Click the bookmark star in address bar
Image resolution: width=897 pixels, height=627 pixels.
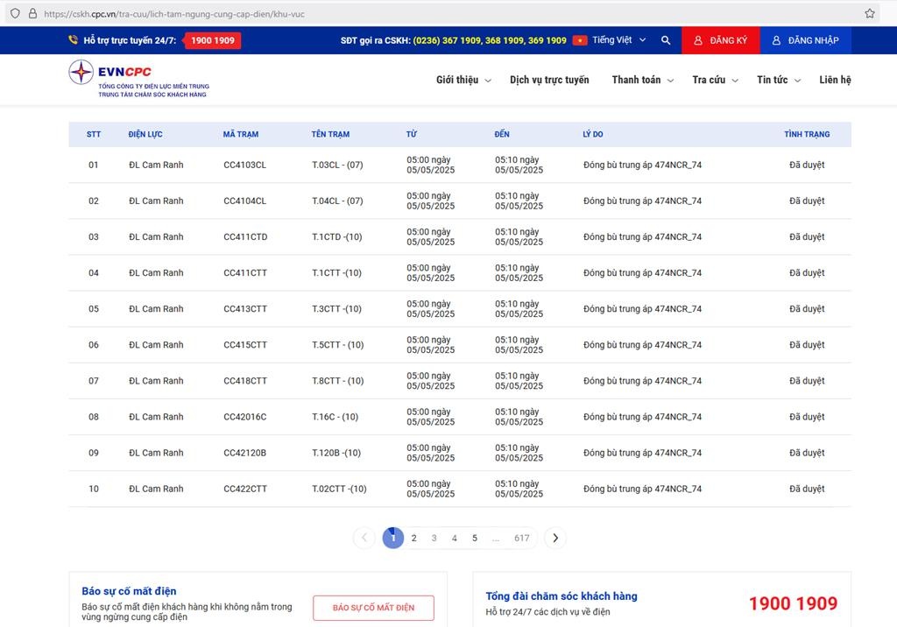(870, 14)
